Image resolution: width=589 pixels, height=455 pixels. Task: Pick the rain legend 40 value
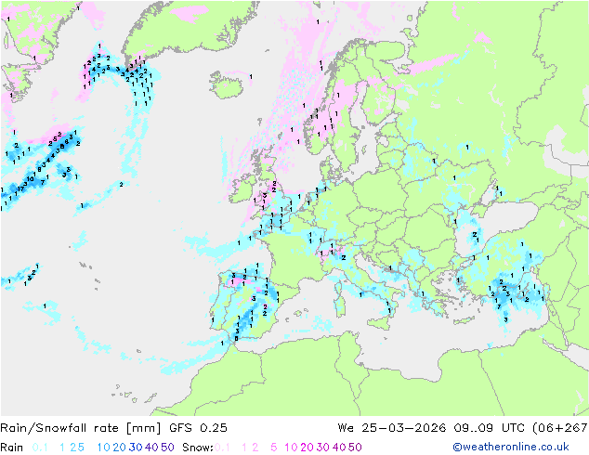pyautogui.click(x=151, y=448)
